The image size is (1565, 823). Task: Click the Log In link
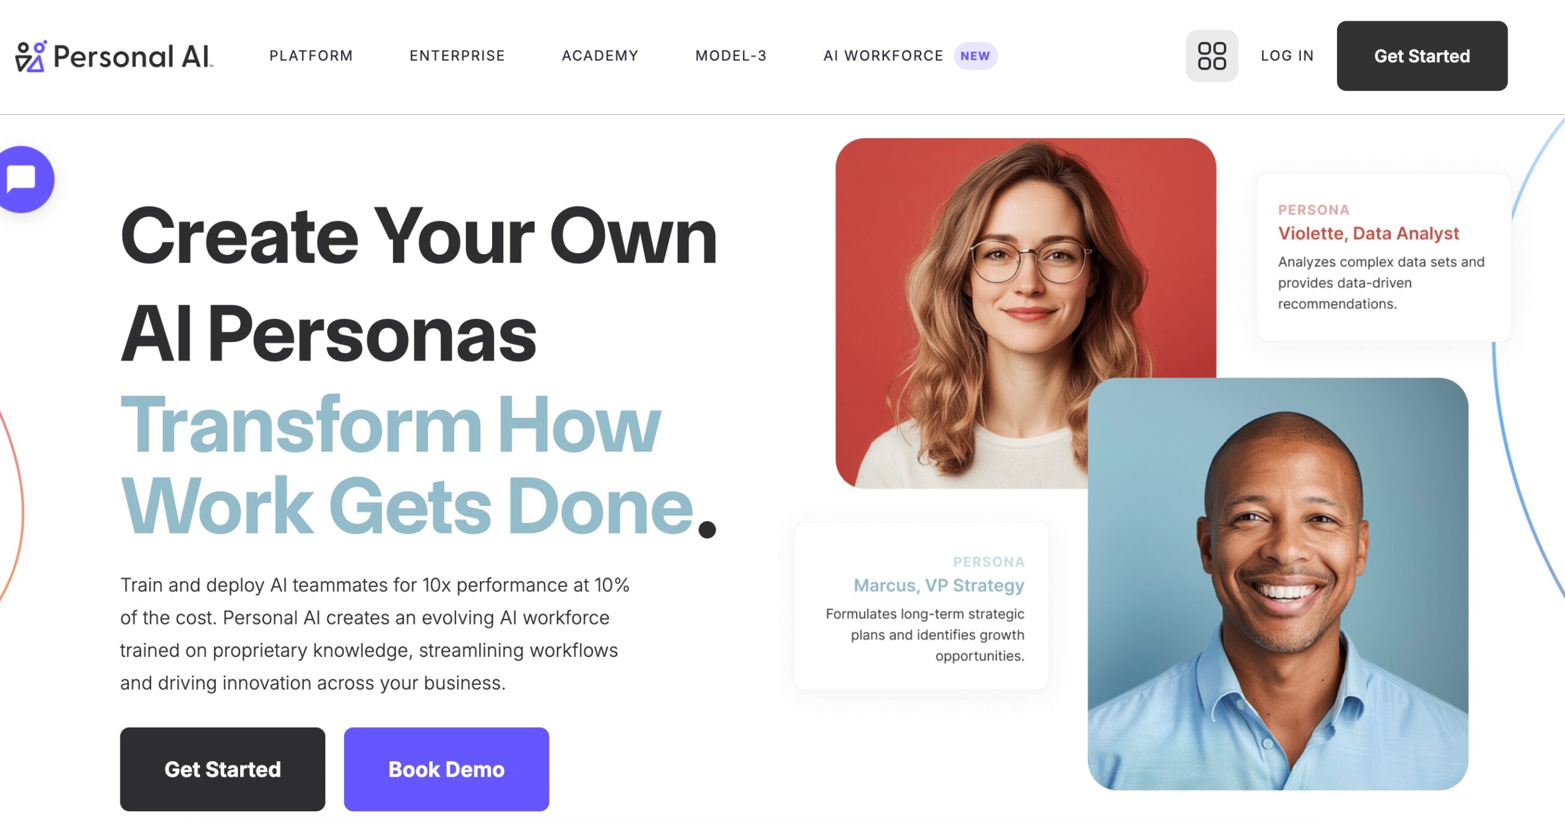tap(1287, 56)
